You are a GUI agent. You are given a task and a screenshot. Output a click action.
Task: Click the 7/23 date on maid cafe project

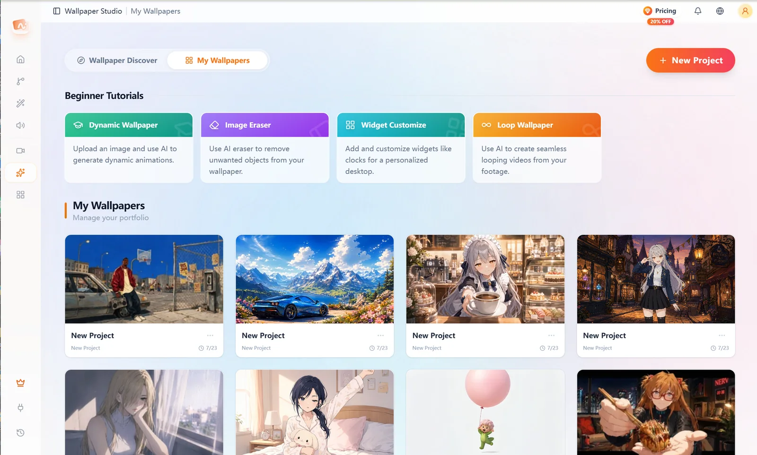pos(549,348)
